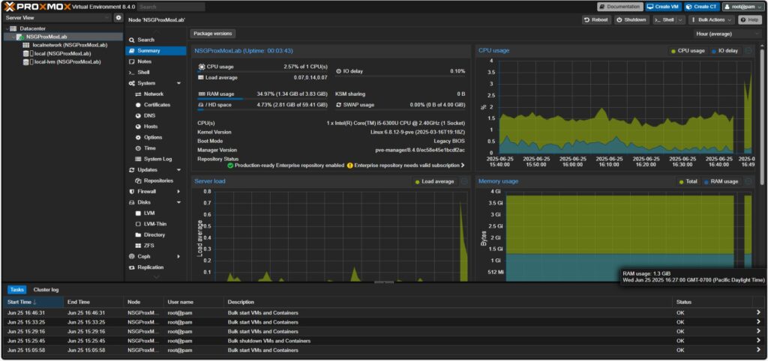Screen dimensions: 768x361
Task: Click Create CT button
Action: point(702,7)
